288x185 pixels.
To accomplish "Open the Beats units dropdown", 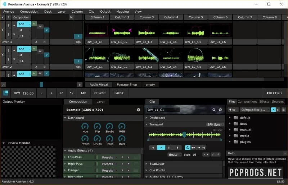I will pos(174,155).
